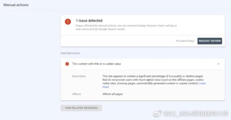Click the Detected Issues section label
The width and height of the screenshot is (231, 120).
(x=70, y=53)
